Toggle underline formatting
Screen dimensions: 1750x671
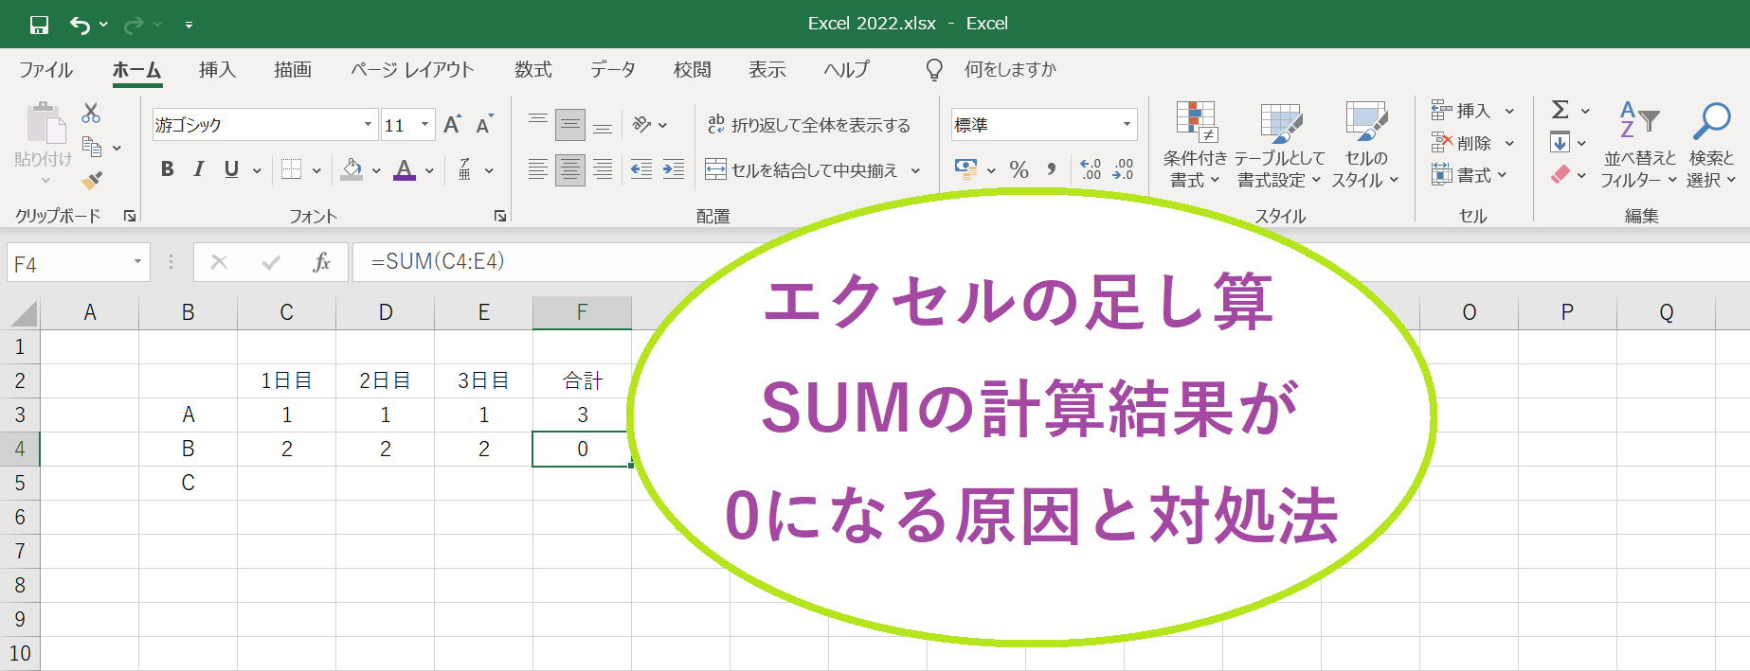coord(231,169)
